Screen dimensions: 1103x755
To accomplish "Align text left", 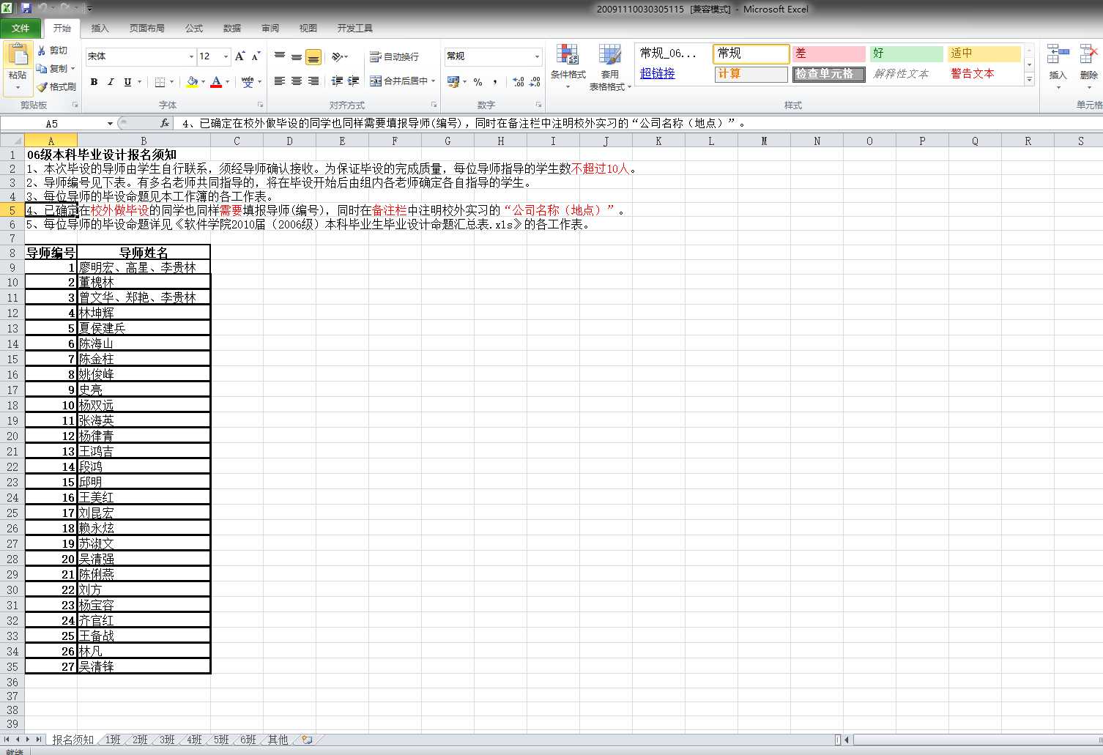I will (280, 81).
